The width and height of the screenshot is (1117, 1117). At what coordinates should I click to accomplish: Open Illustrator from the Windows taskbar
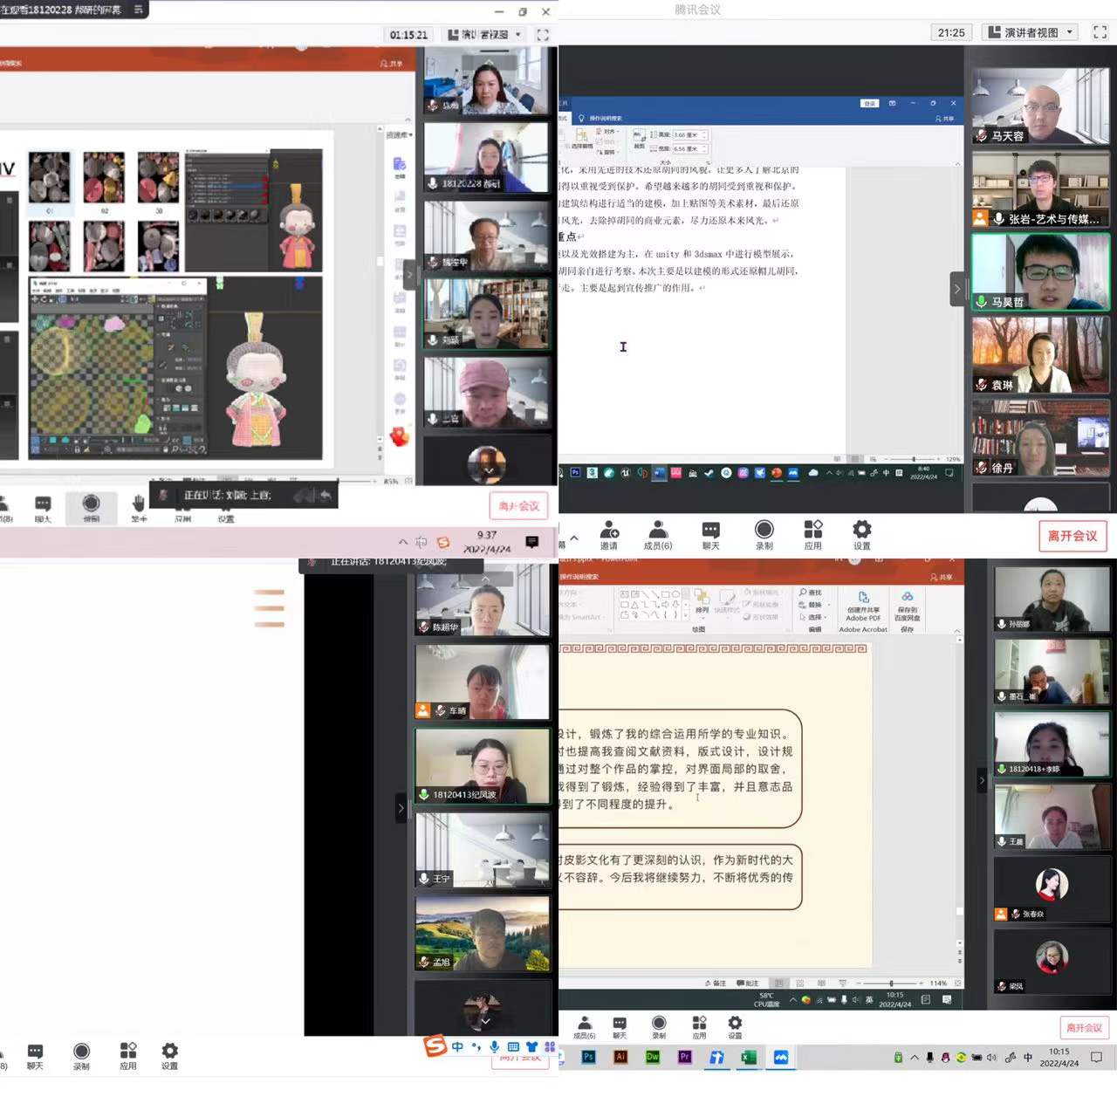pyautogui.click(x=620, y=1057)
